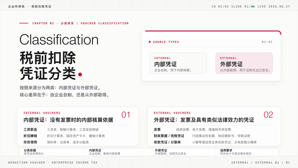Click the Classification title
The image size is (298, 168).
[59, 40]
